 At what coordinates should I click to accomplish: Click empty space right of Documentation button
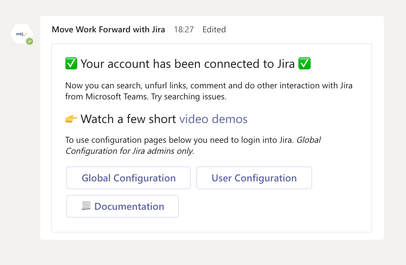(x=272, y=206)
